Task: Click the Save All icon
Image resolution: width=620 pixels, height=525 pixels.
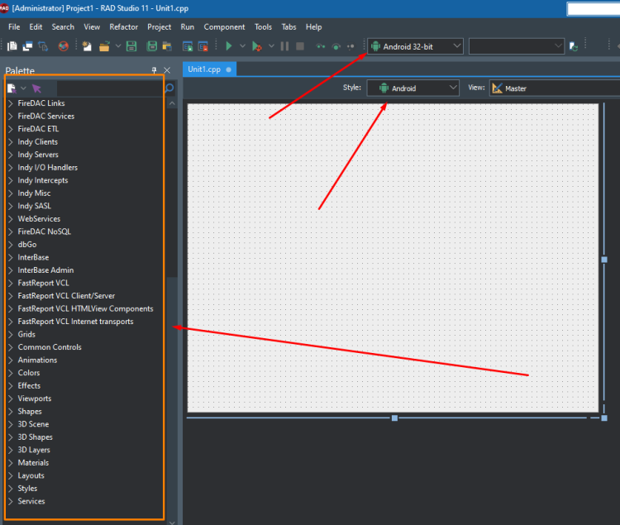Action: (x=152, y=46)
